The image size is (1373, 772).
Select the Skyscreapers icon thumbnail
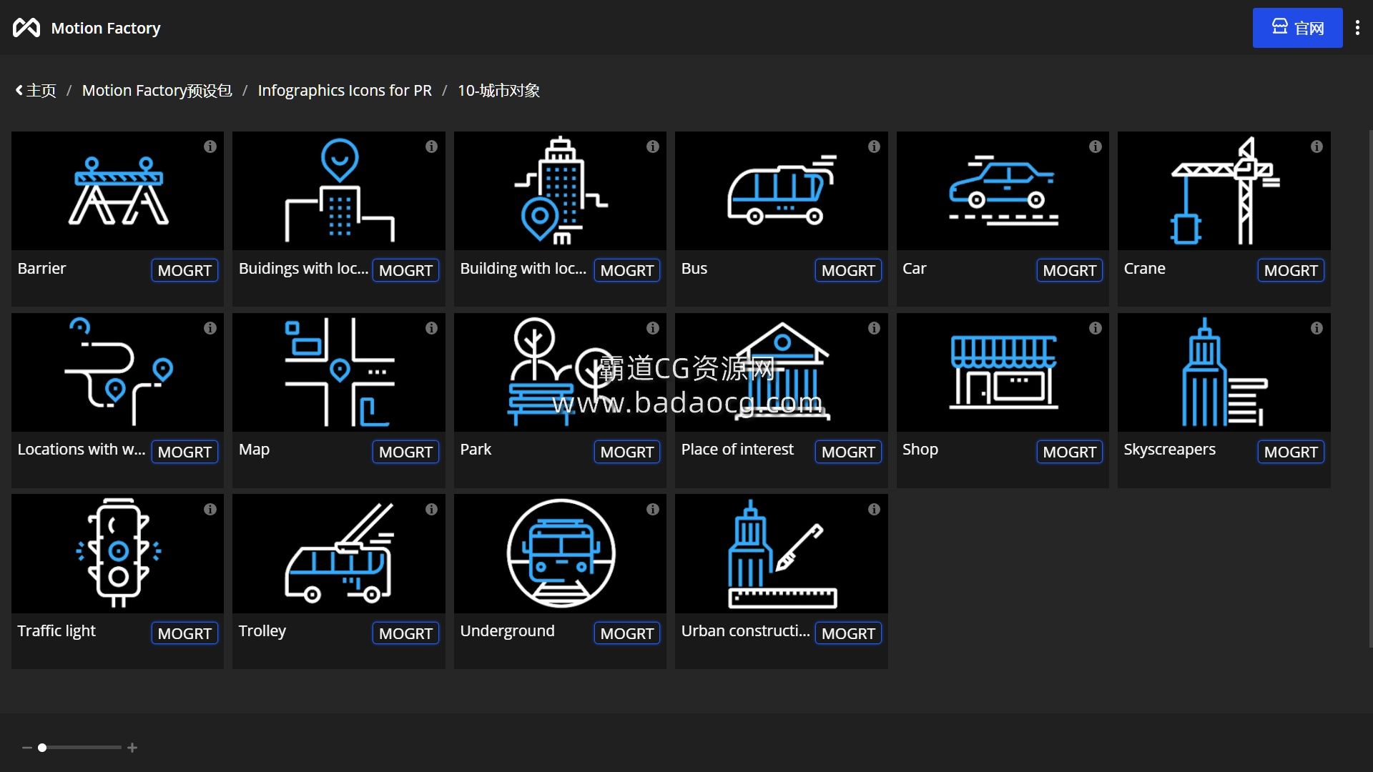1224,372
